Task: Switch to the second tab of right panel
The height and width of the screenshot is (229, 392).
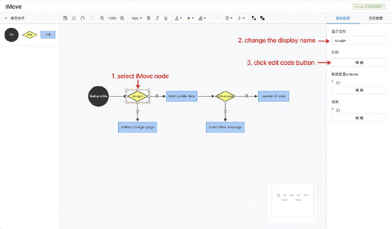Action: (375, 18)
